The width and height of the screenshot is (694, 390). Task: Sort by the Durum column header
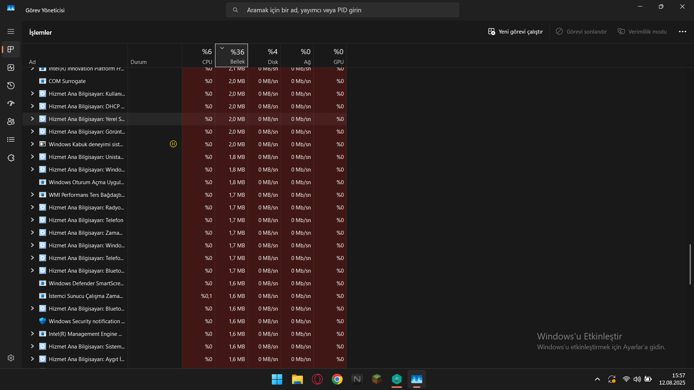click(155, 56)
